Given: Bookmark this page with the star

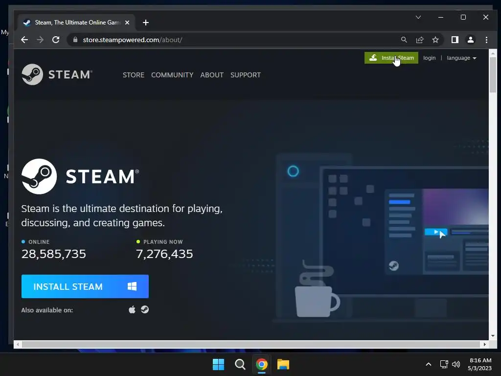Looking at the screenshot, I should [435, 40].
